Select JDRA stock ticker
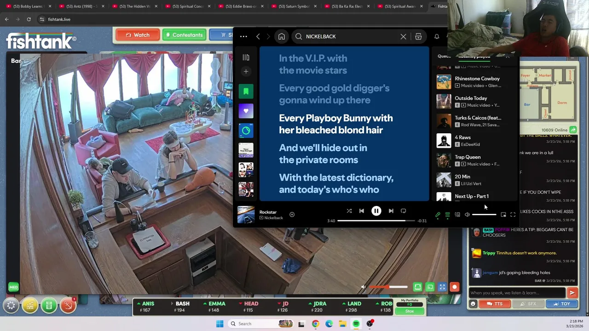 click(x=317, y=307)
